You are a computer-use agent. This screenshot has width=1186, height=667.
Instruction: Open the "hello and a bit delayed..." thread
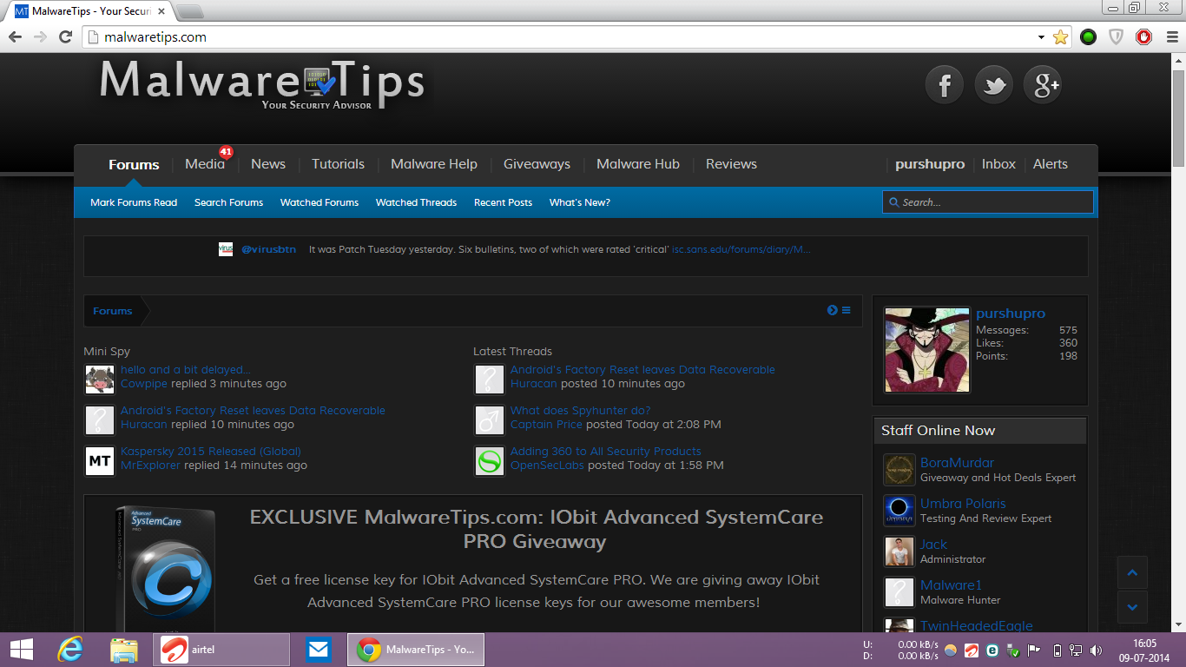click(x=185, y=370)
